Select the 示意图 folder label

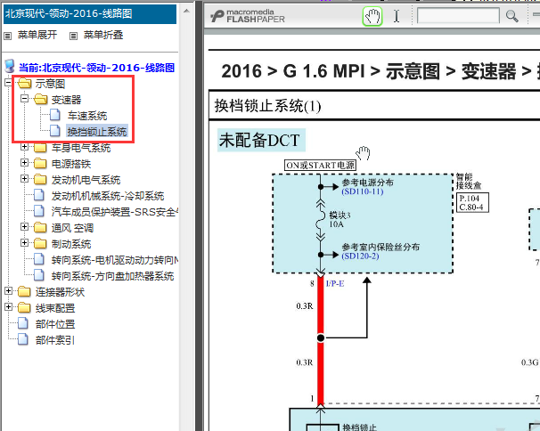pyautogui.click(x=50, y=84)
